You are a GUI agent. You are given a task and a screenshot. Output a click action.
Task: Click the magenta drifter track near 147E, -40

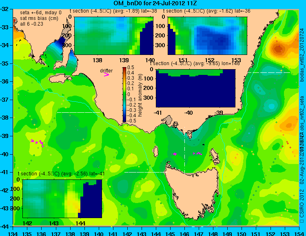tap(197, 153)
